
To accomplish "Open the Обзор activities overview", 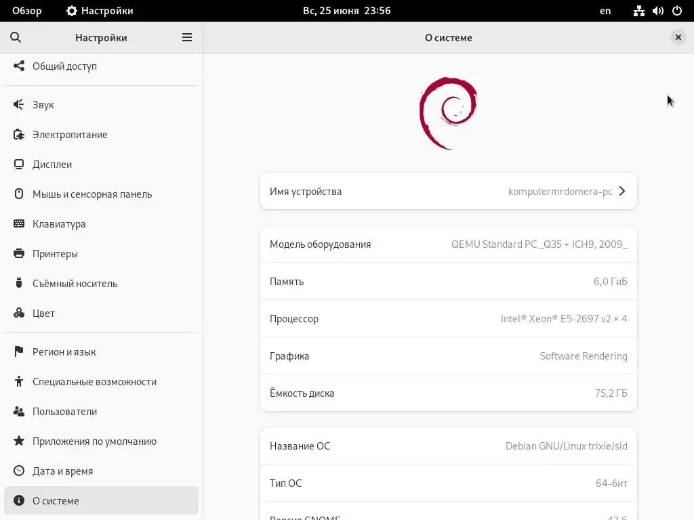I will 27,11.
